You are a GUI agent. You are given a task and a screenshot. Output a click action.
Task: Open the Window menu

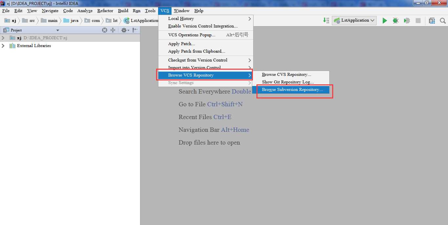(182, 11)
